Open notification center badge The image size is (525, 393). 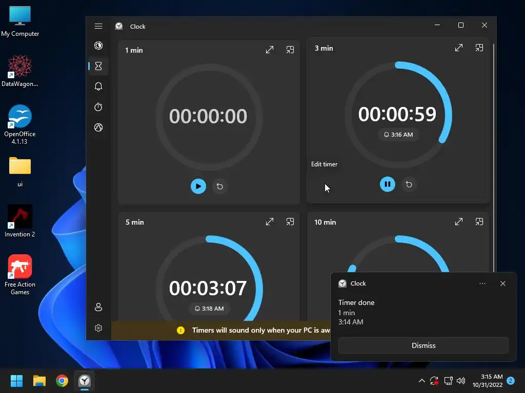click(511, 381)
